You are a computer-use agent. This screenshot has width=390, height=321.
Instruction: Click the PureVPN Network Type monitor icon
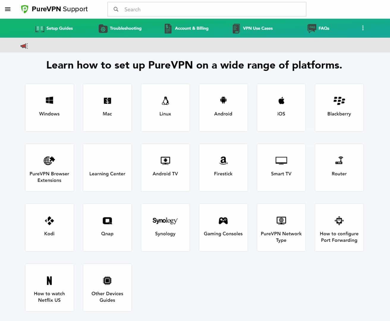coord(281,220)
